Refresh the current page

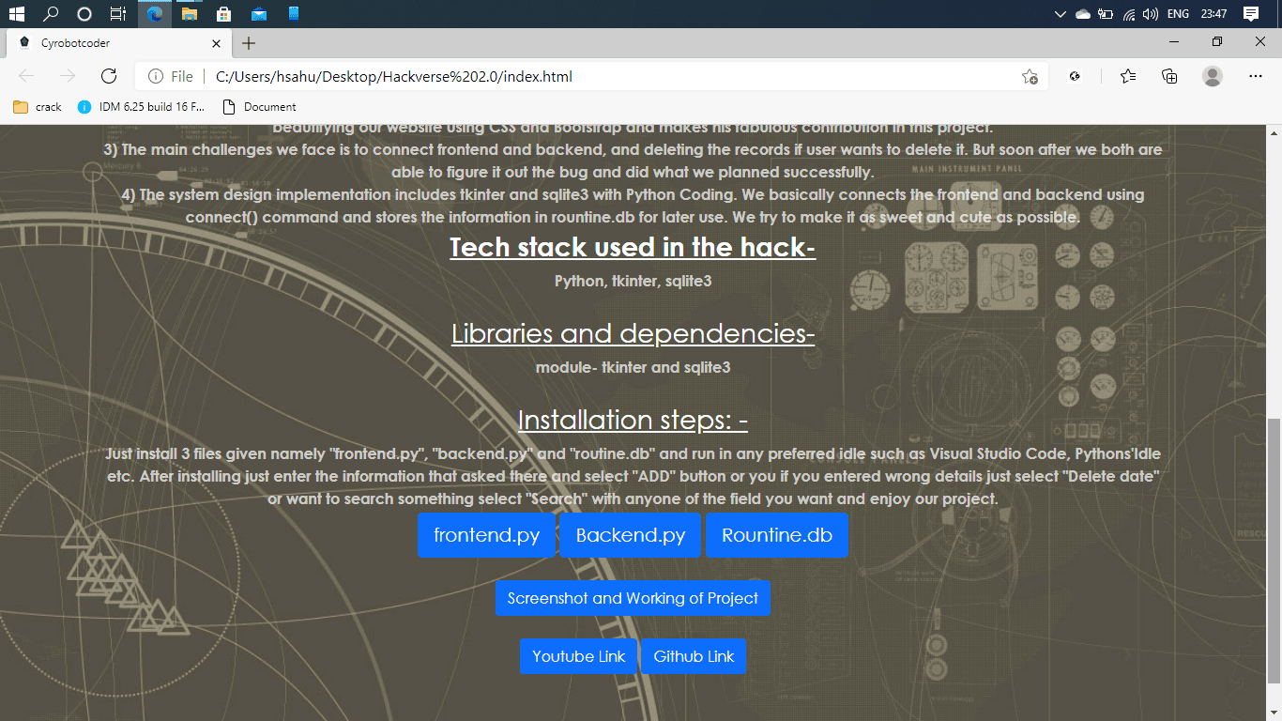click(108, 76)
